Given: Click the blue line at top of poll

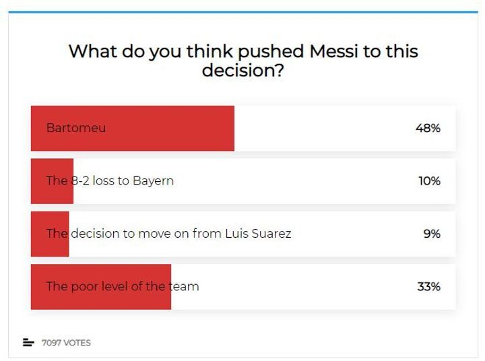Looking at the screenshot, I should pos(243,11).
